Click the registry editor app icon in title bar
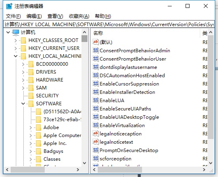The height and width of the screenshot is (177, 218). (9, 6)
